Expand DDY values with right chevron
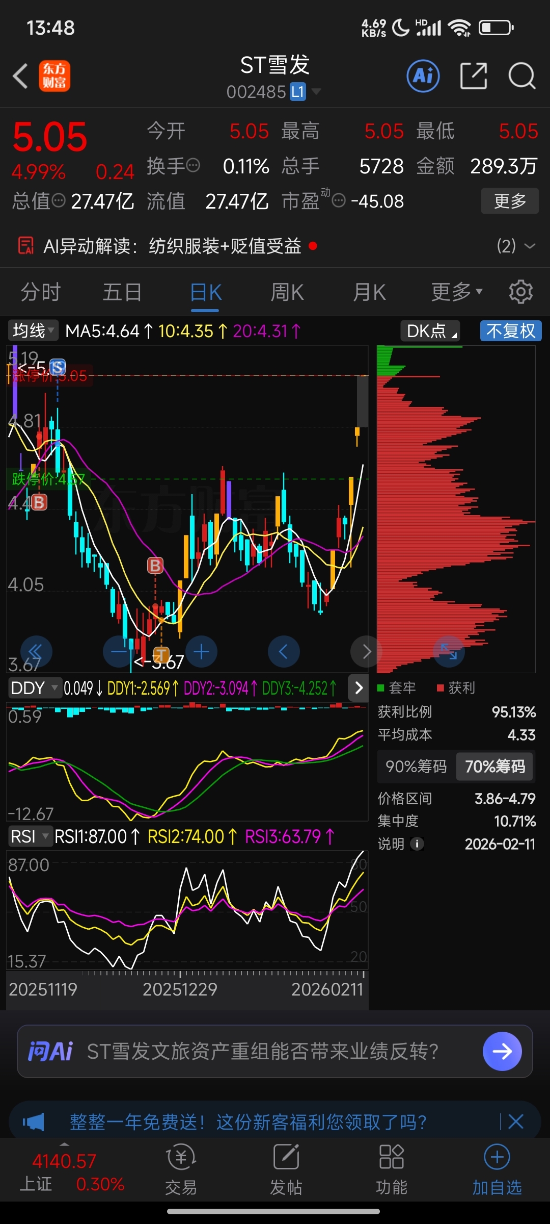 coord(359,688)
